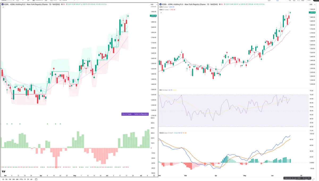Click green 1,929.68 price label on left chart

coord(153,16)
